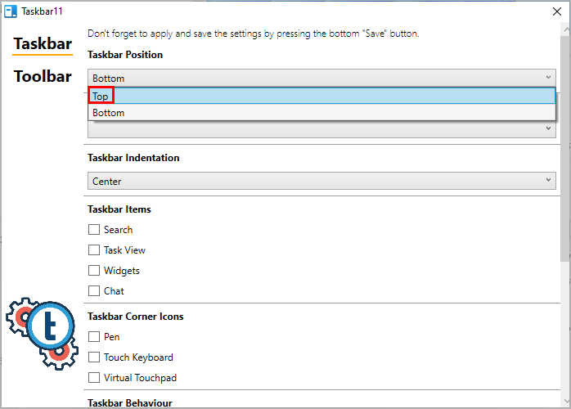Viewport: 571px width, 409px height.
Task: Open the partially hidden dropdown below position list
Action: tap(321, 129)
